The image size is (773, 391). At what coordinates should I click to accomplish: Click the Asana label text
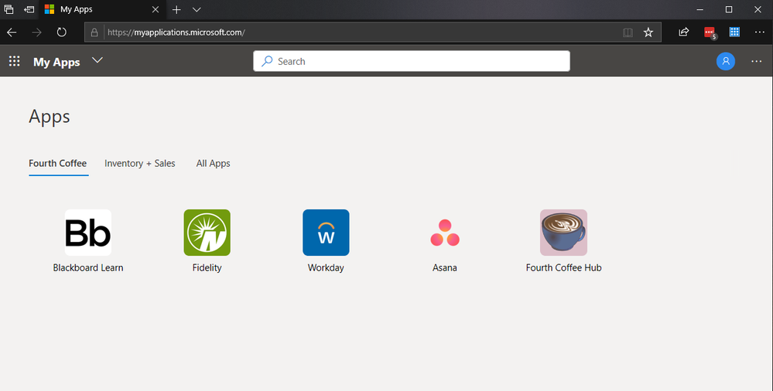[x=445, y=268]
